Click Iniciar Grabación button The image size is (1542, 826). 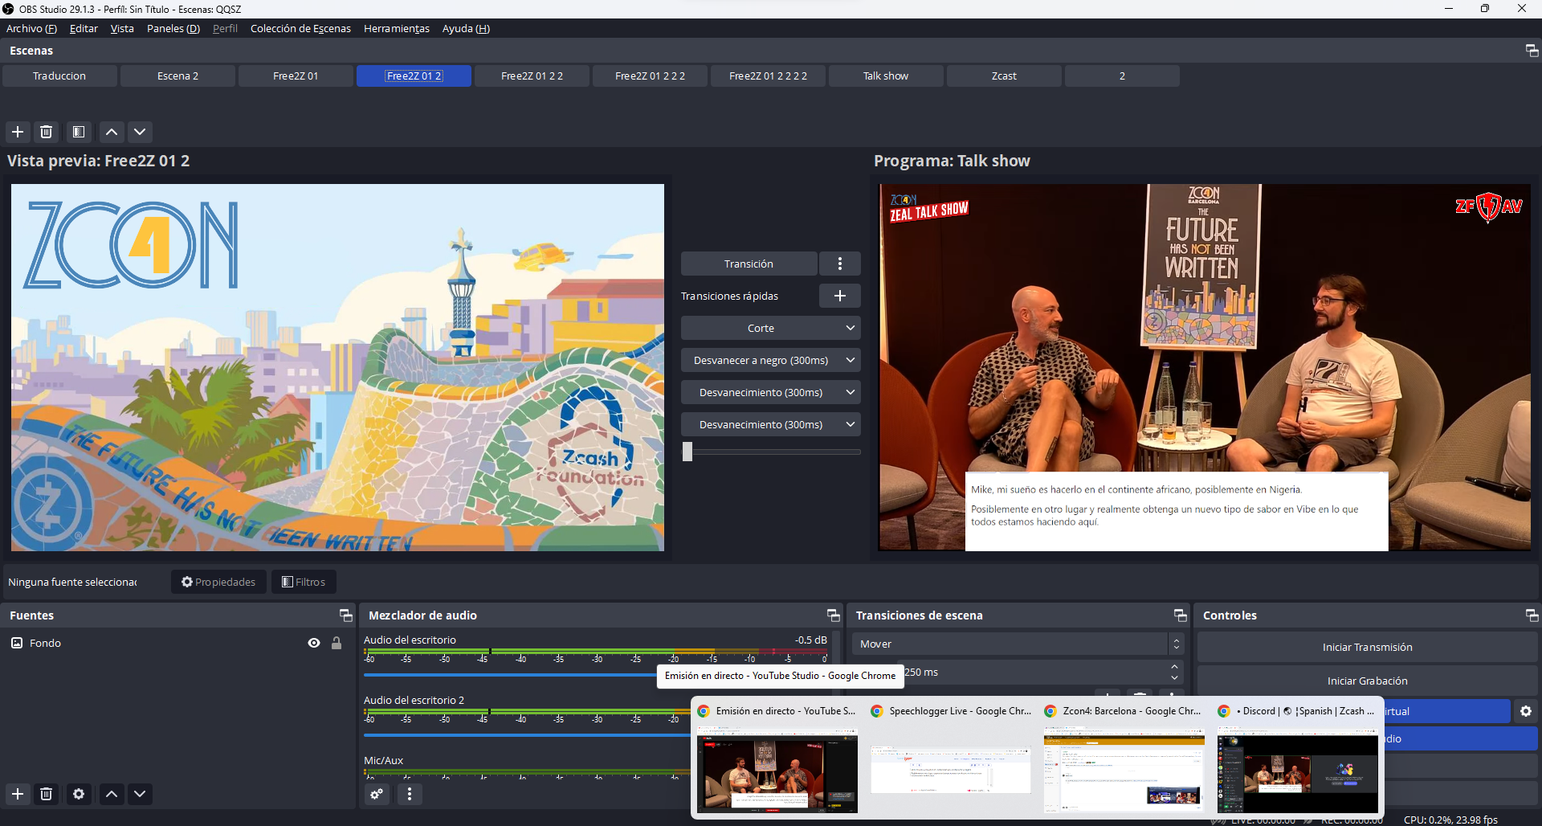point(1367,681)
